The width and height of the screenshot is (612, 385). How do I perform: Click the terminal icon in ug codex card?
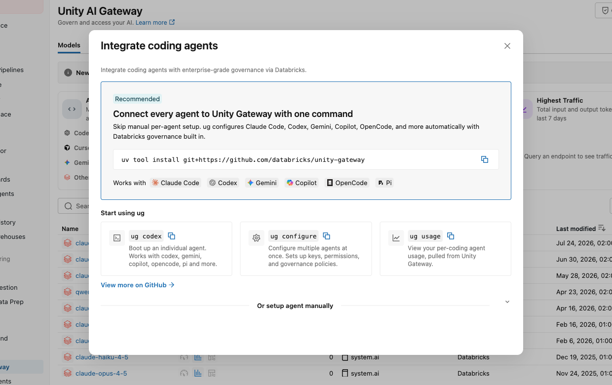(x=117, y=238)
